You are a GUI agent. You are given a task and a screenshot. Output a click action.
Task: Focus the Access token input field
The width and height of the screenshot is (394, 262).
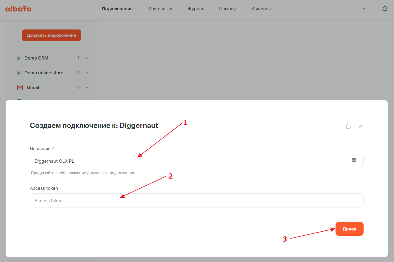pos(196,200)
